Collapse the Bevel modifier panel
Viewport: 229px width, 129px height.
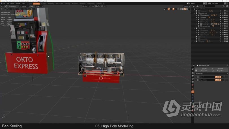click(196, 77)
